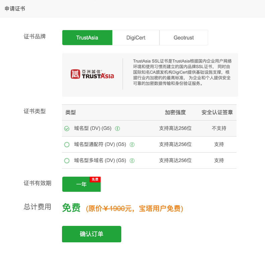Image resolution: width=265 pixels, height=253 pixels.
Task: Switch to the DigiCert brand tab
Action: click(x=136, y=37)
